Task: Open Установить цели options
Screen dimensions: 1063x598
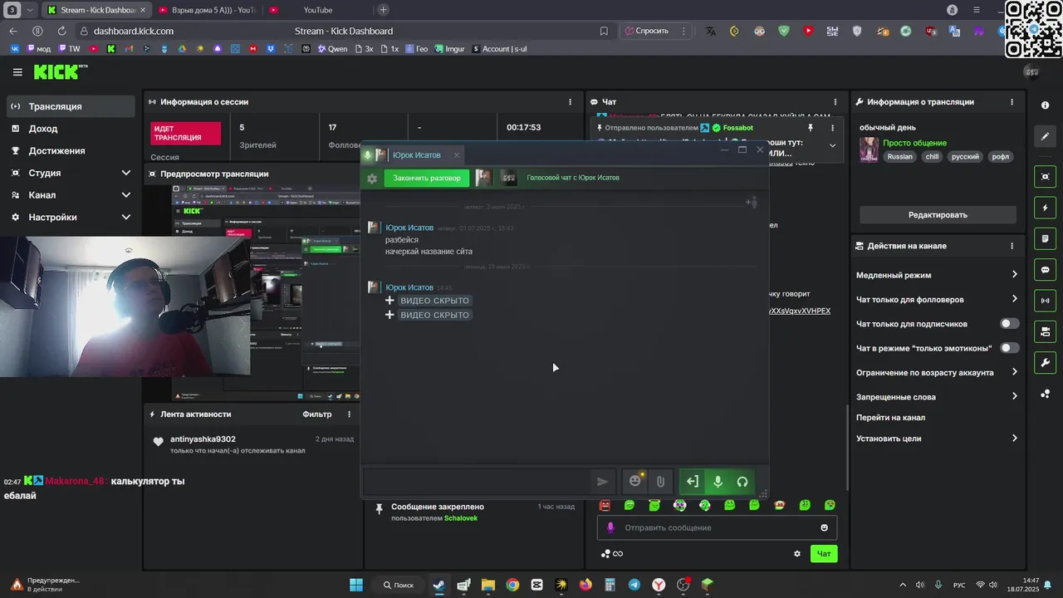Action: [937, 439]
